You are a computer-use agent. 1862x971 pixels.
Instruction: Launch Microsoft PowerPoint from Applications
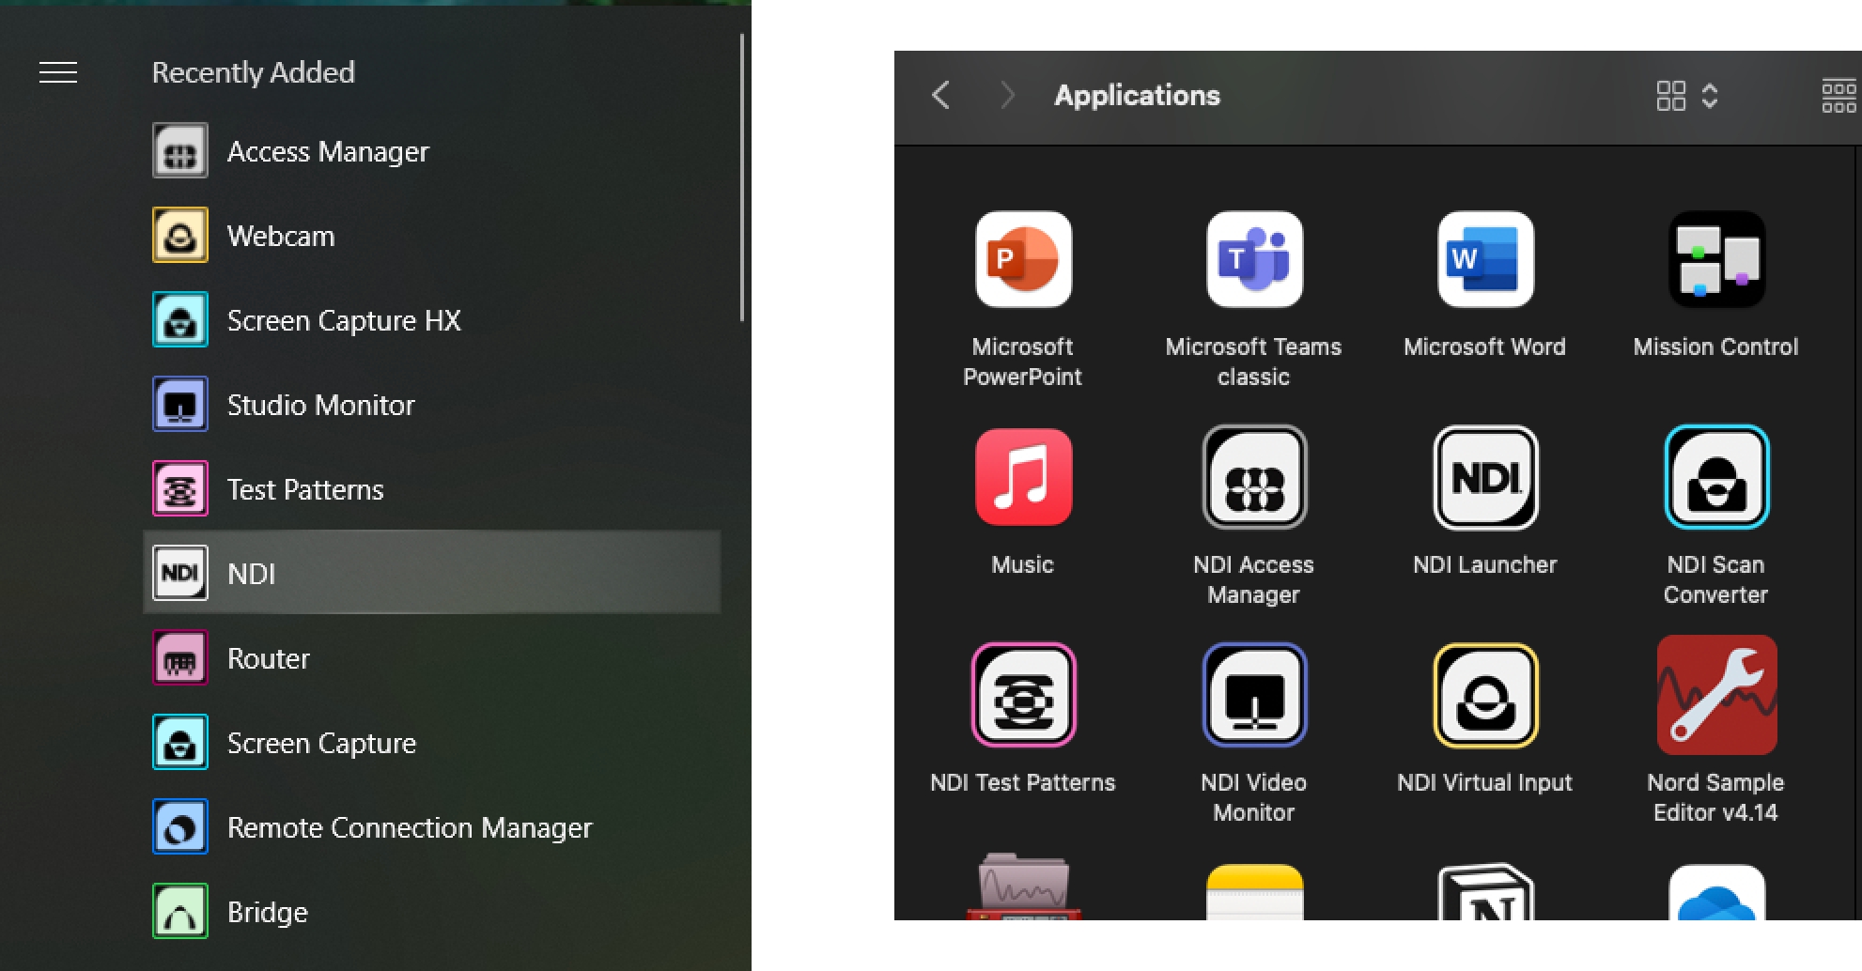click(1022, 260)
